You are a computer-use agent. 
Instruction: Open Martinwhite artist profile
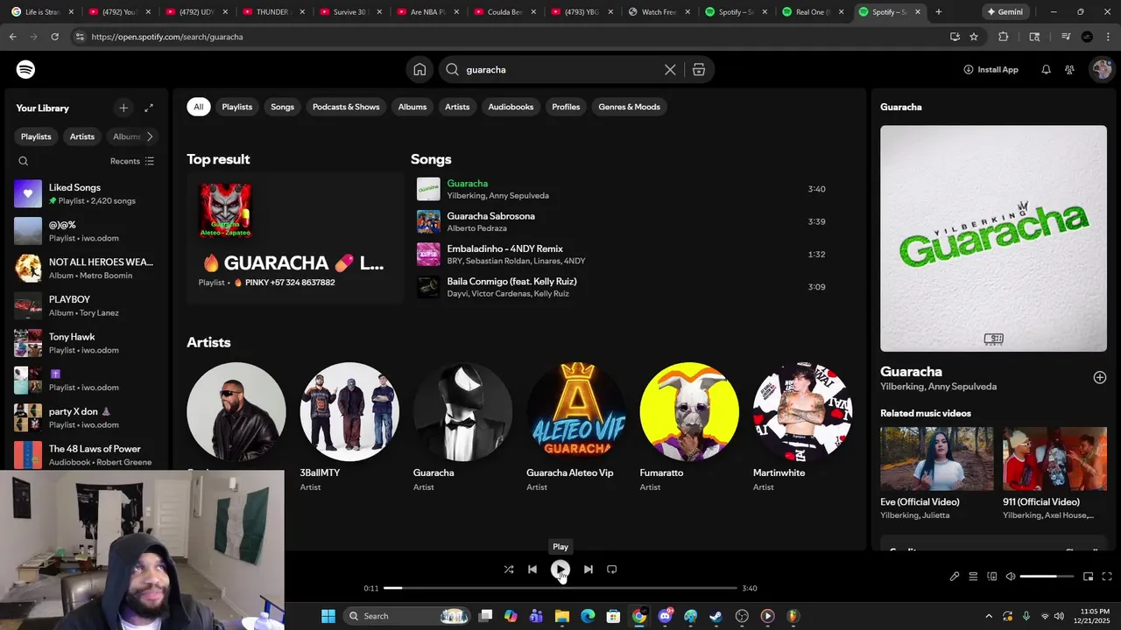[802, 426]
